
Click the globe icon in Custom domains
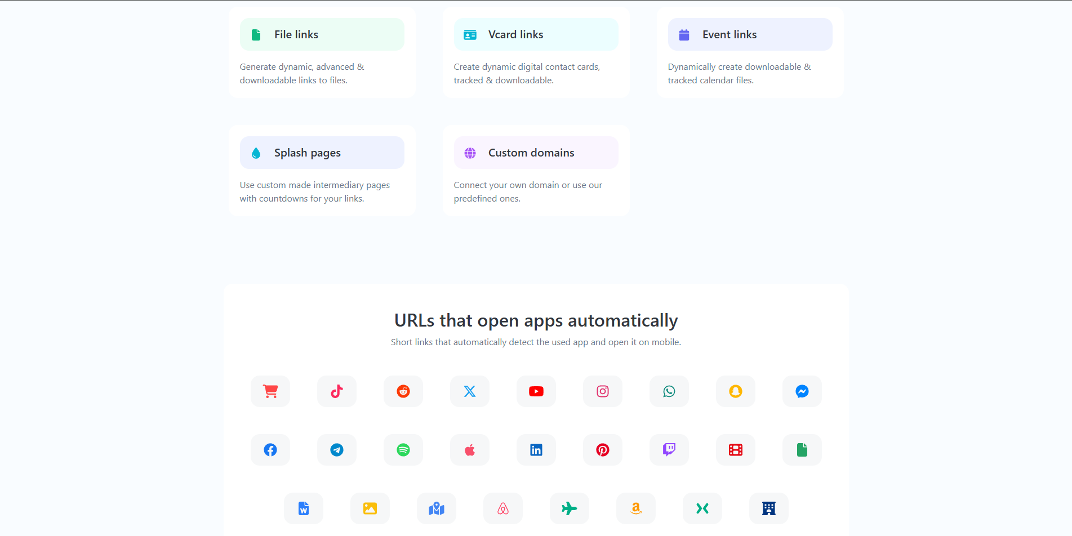point(470,153)
